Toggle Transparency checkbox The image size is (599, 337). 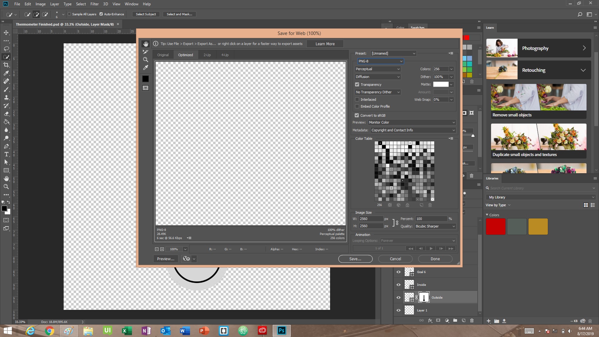point(358,84)
